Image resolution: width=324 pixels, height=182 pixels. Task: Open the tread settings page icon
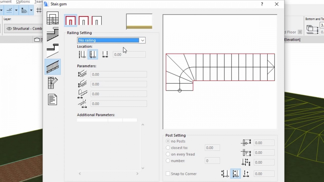click(53, 51)
